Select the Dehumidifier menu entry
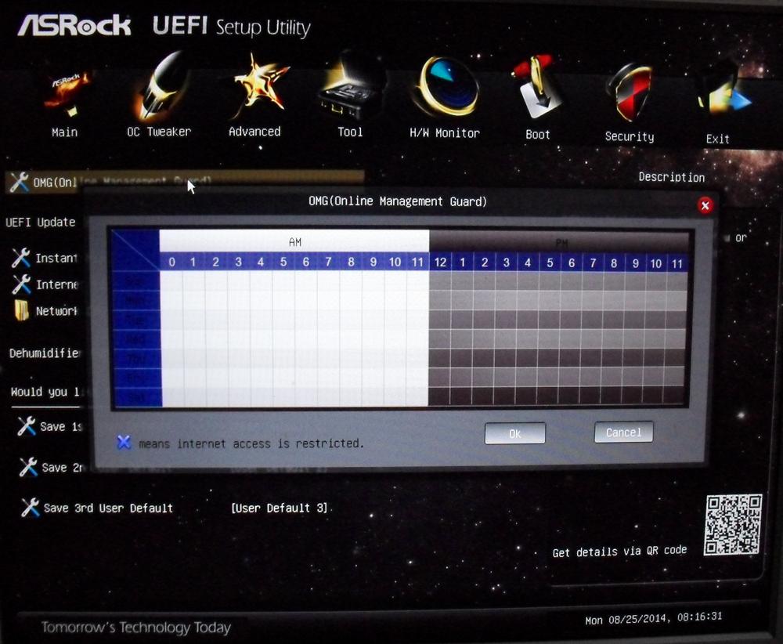Viewport: 783px width, 644px height. (x=45, y=353)
